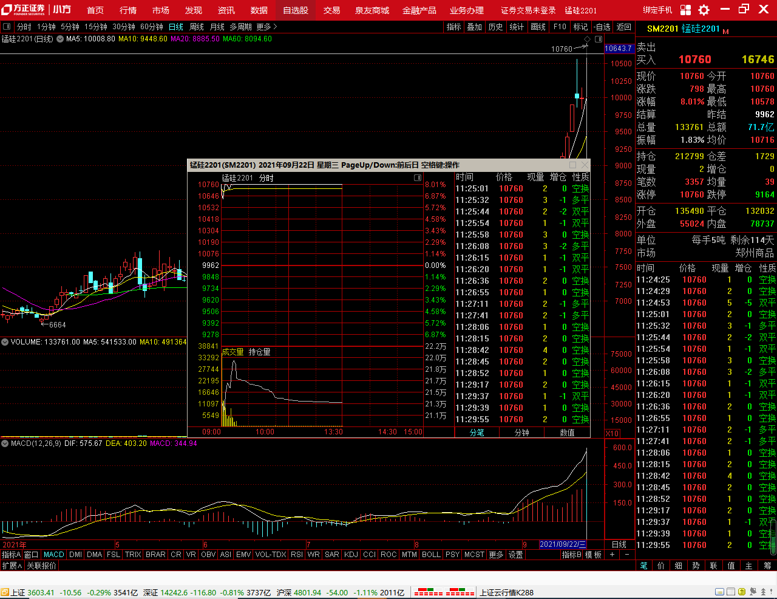Toggle the circle icon beside MACD(12,26,9) label

pyautogui.click(x=5, y=443)
